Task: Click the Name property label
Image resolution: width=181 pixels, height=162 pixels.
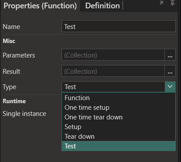Action: pyautogui.click(x=11, y=27)
